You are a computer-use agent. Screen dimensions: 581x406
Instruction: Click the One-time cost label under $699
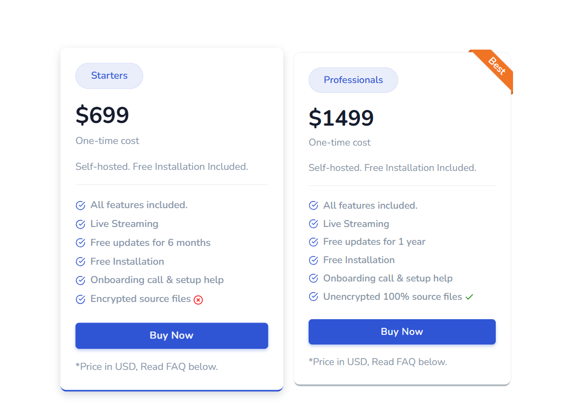(x=107, y=141)
